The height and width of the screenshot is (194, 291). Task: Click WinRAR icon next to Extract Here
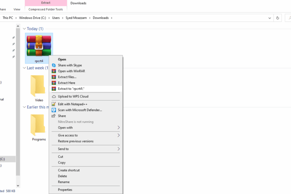[x=53, y=83]
